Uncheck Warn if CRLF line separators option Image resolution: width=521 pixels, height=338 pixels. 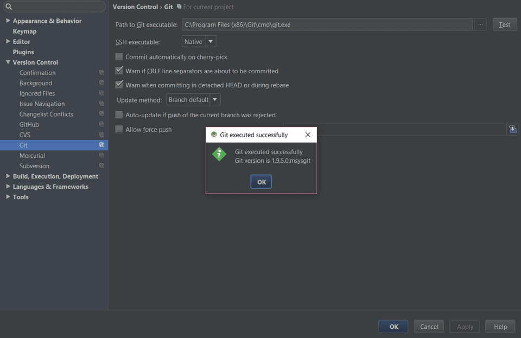coord(119,71)
